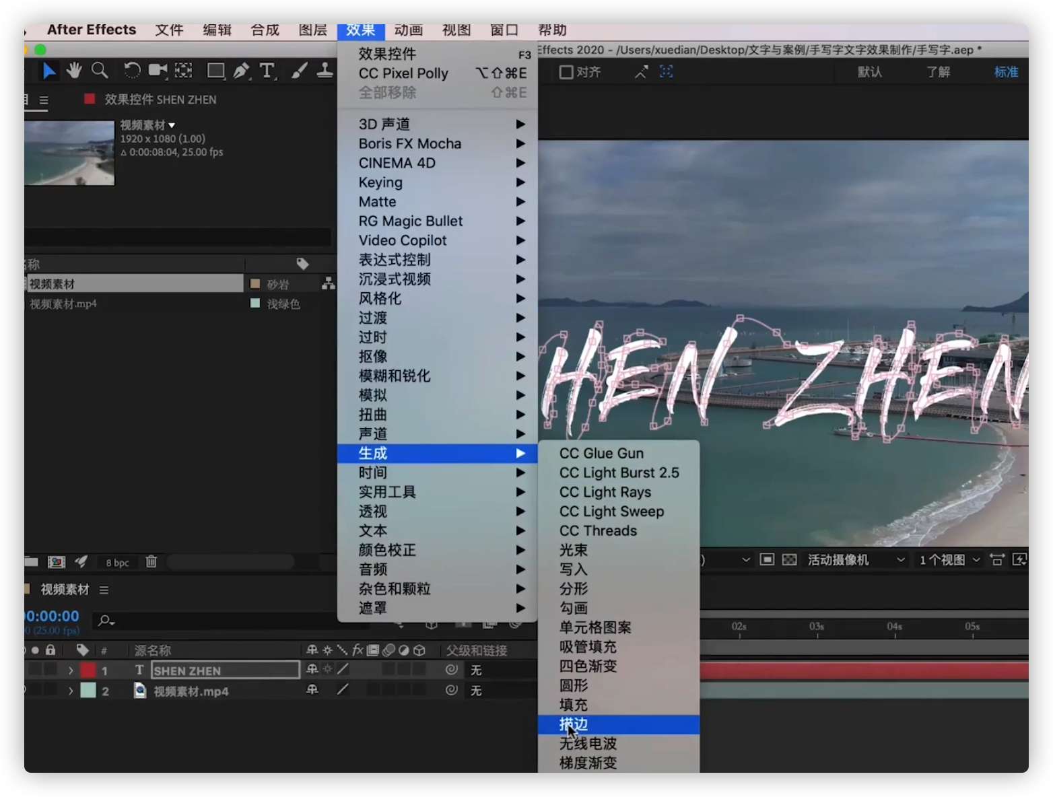This screenshot has width=1053, height=797.
Task: Open After Effects application menu
Action: (92, 30)
